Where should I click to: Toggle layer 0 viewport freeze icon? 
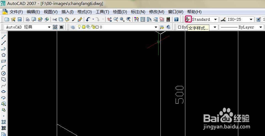point(88,27)
